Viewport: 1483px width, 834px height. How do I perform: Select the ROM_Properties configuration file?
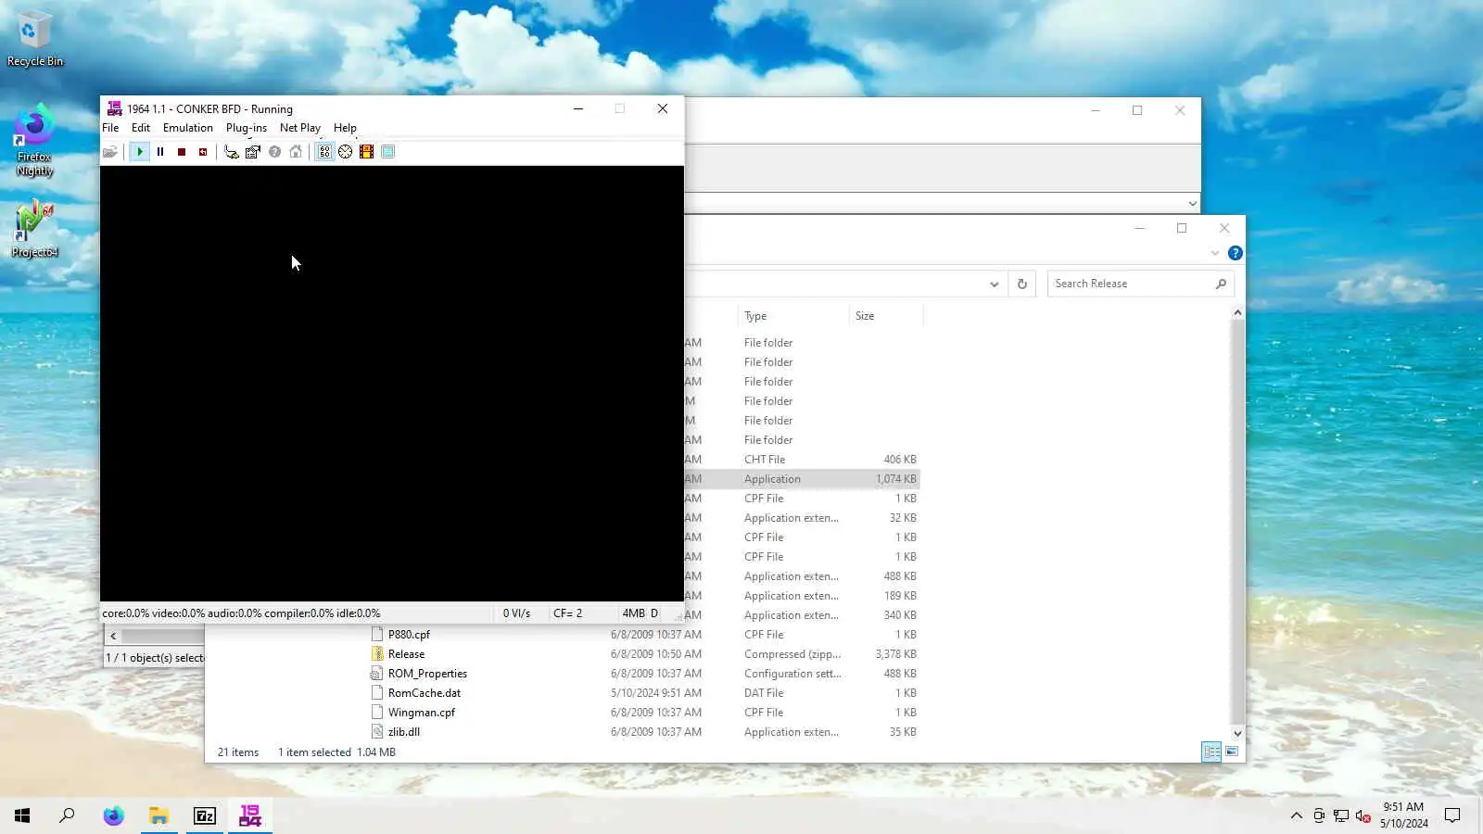[427, 674]
